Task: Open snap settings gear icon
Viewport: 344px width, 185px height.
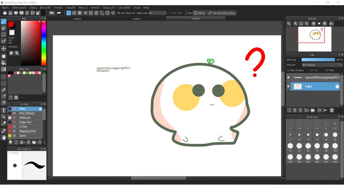Action: pyautogui.click(x=113, y=13)
